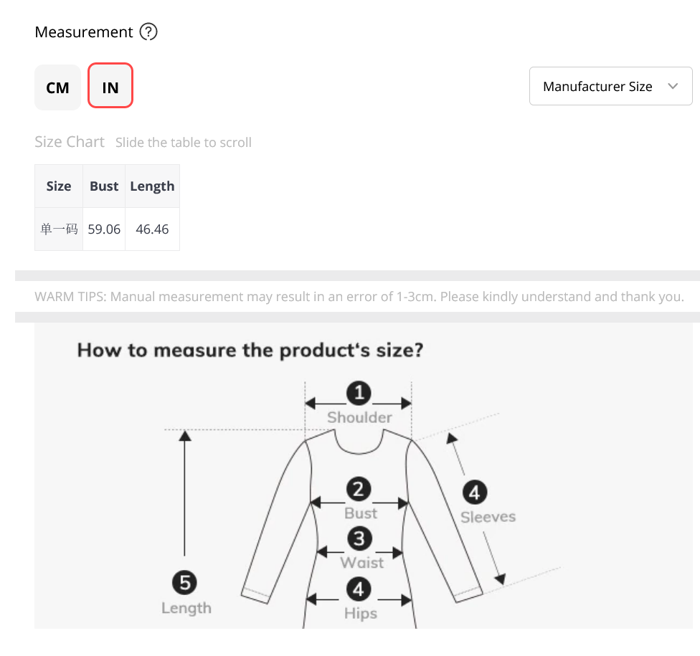Click the Size Chart heading text
Screen dimensions: 700x656
(x=70, y=142)
